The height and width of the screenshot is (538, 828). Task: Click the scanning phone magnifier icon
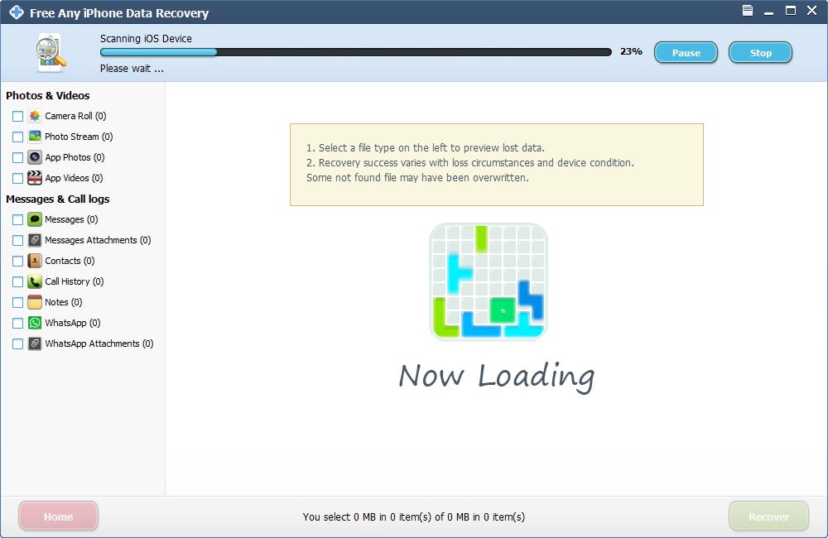tap(51, 52)
